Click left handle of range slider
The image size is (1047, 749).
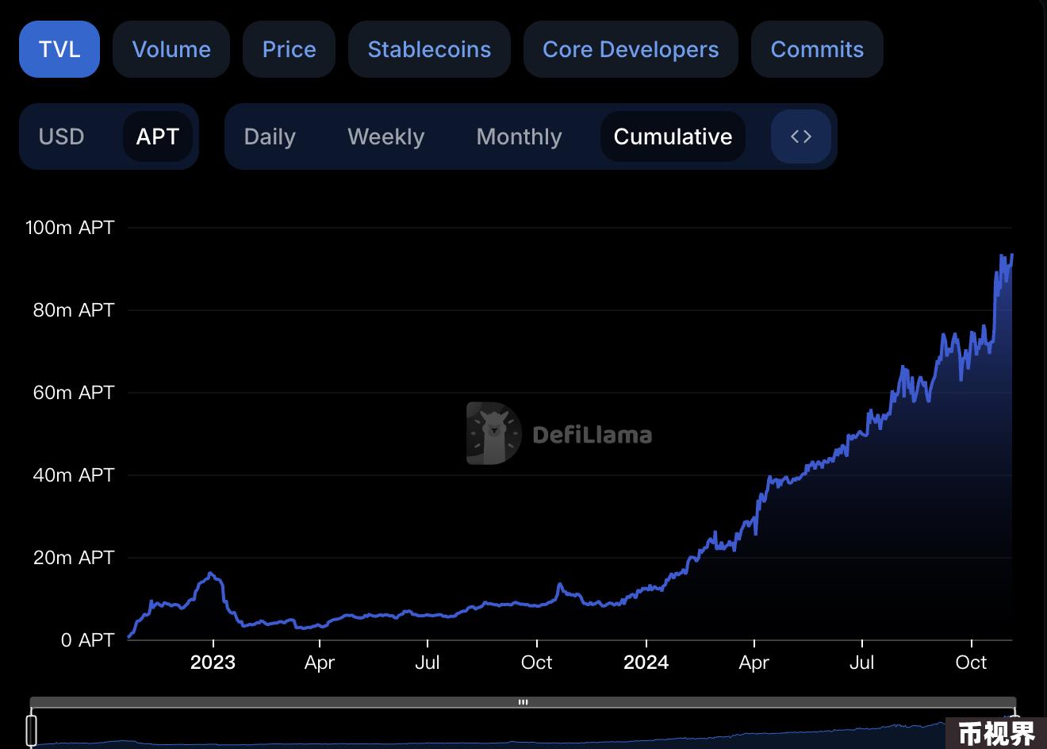pos(32,729)
